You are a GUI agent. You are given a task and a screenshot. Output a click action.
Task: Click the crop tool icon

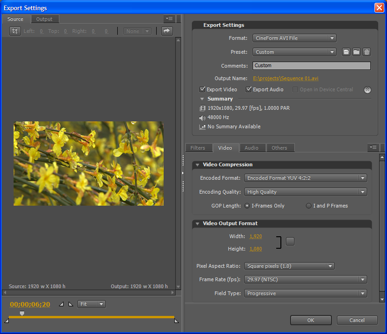[x=15, y=31]
